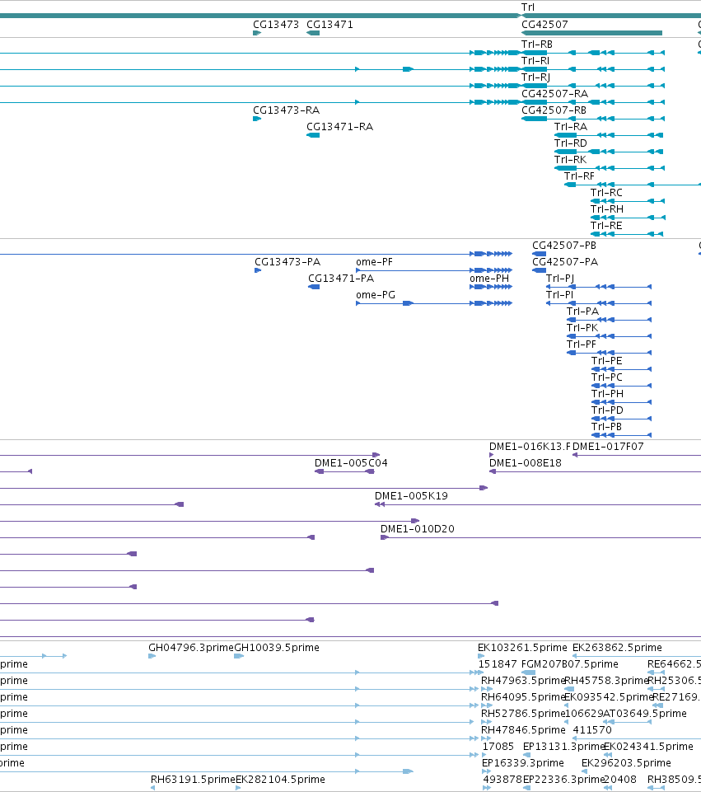Click the DME1-008E18 clone label

(526, 463)
